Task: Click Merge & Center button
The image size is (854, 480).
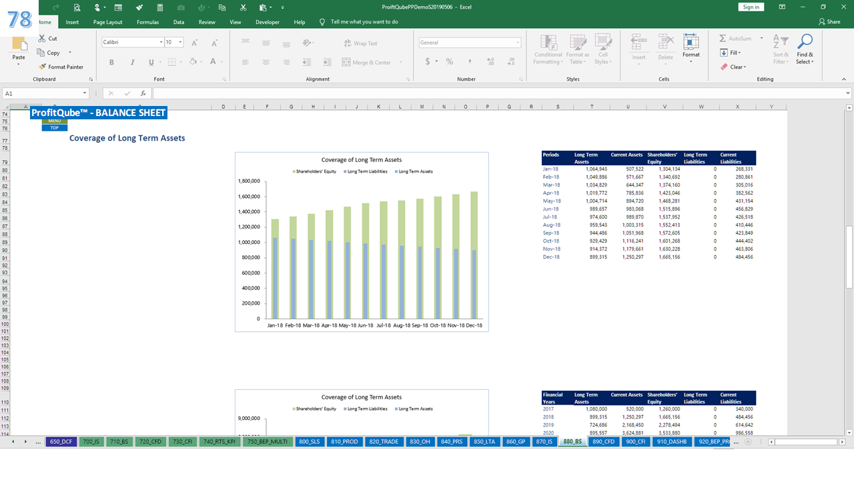Action: coord(368,62)
